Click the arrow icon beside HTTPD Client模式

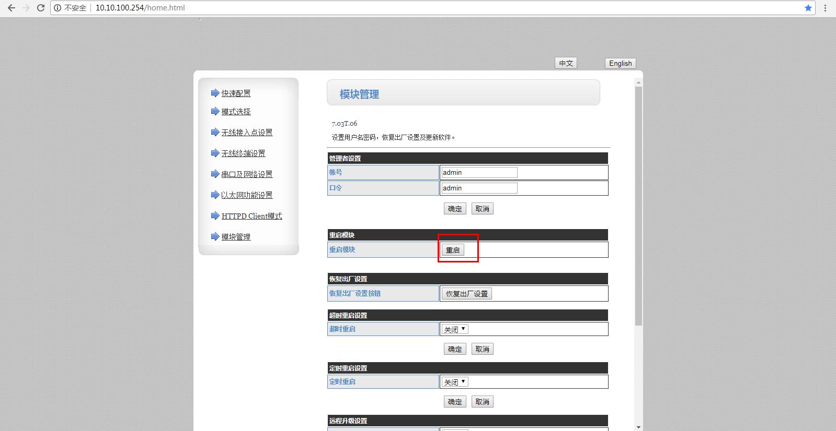coord(215,215)
